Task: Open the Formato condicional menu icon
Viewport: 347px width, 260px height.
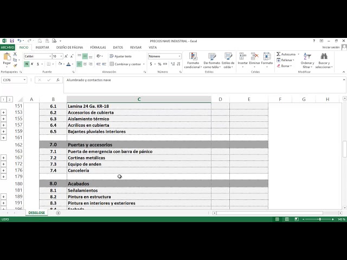Action: coord(193,56)
